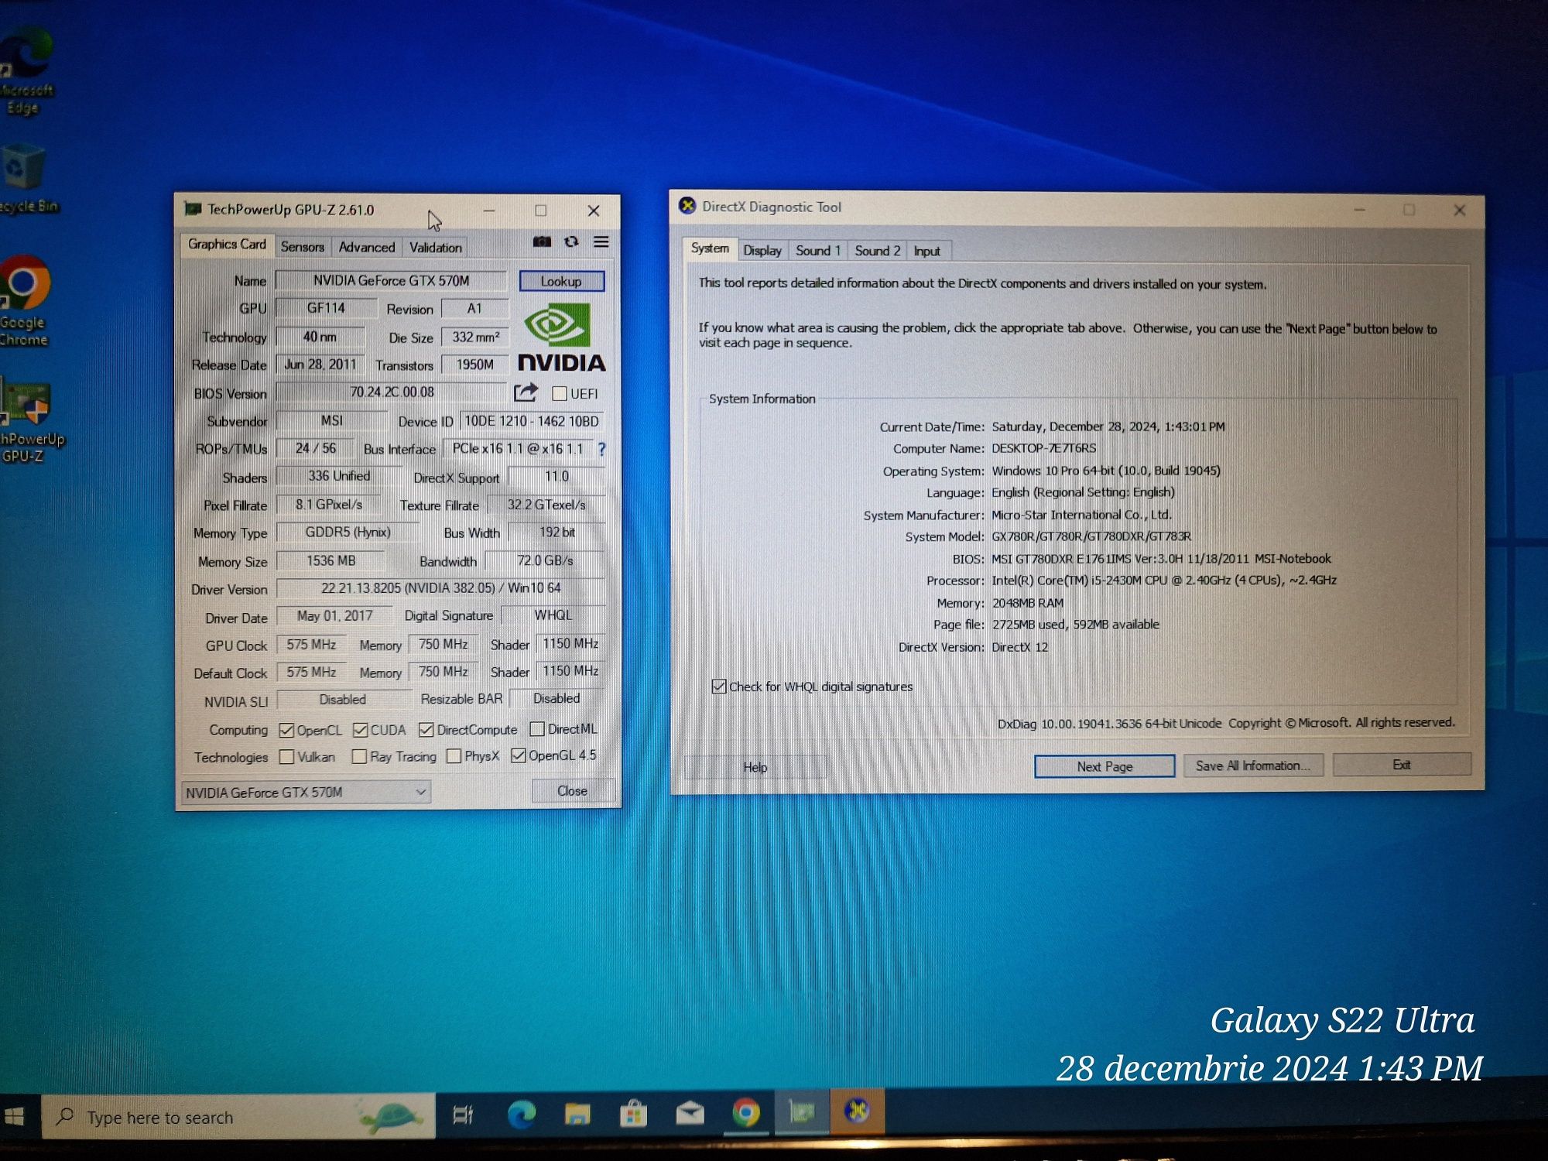
Task: Toggle the Vulkan checkbox
Action: 286,756
